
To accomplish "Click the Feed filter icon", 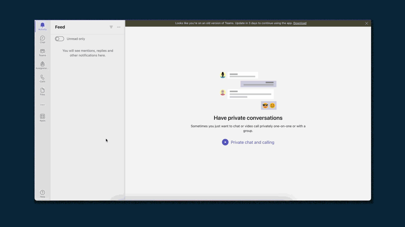I will coord(111,27).
